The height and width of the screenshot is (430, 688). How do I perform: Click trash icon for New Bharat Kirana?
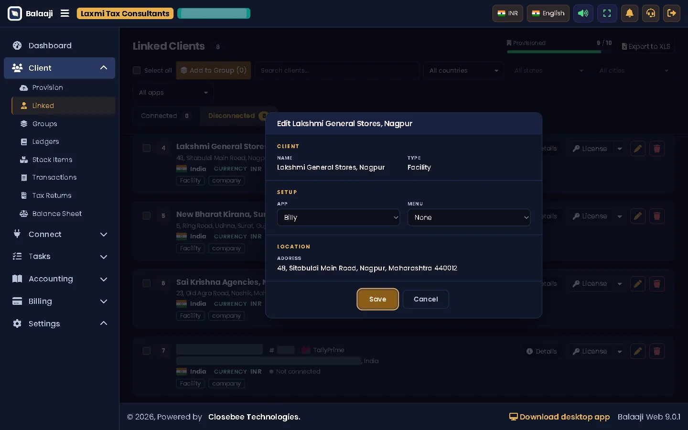click(x=657, y=216)
